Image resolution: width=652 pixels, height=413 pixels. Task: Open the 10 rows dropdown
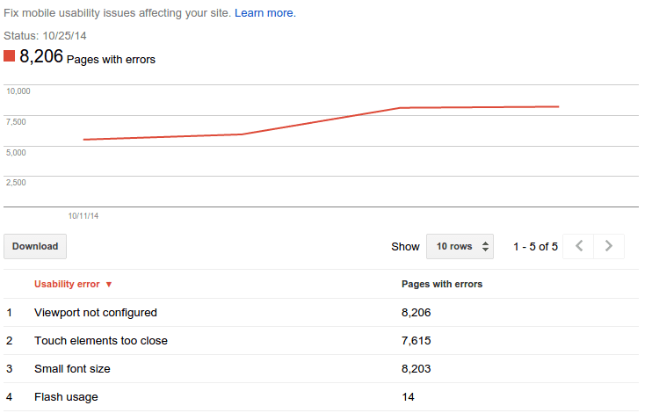[460, 246]
